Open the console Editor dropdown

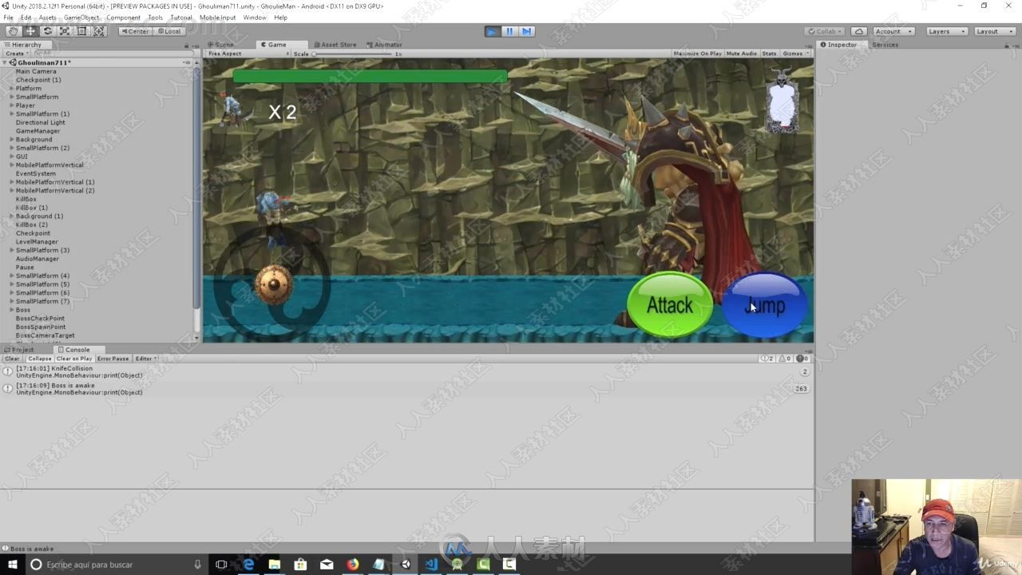pos(145,359)
